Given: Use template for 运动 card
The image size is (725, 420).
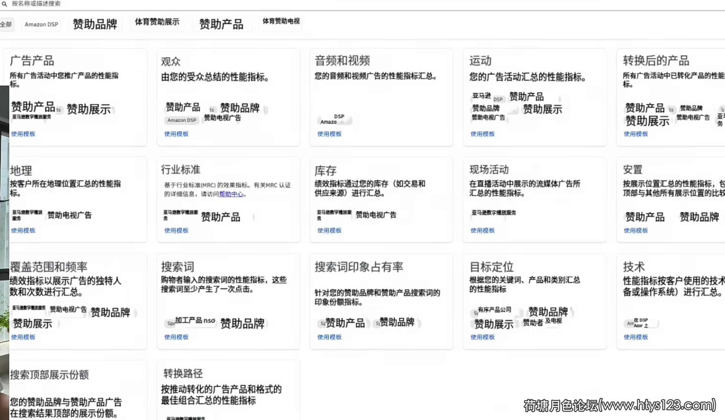Looking at the screenshot, I should pyautogui.click(x=482, y=134).
